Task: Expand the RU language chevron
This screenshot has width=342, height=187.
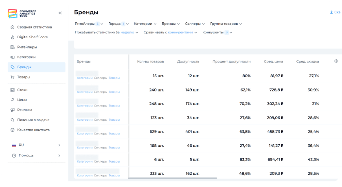Action: coord(59,145)
